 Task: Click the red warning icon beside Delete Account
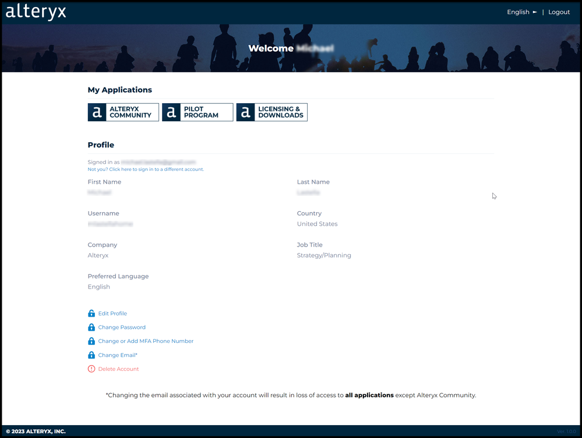(91, 369)
